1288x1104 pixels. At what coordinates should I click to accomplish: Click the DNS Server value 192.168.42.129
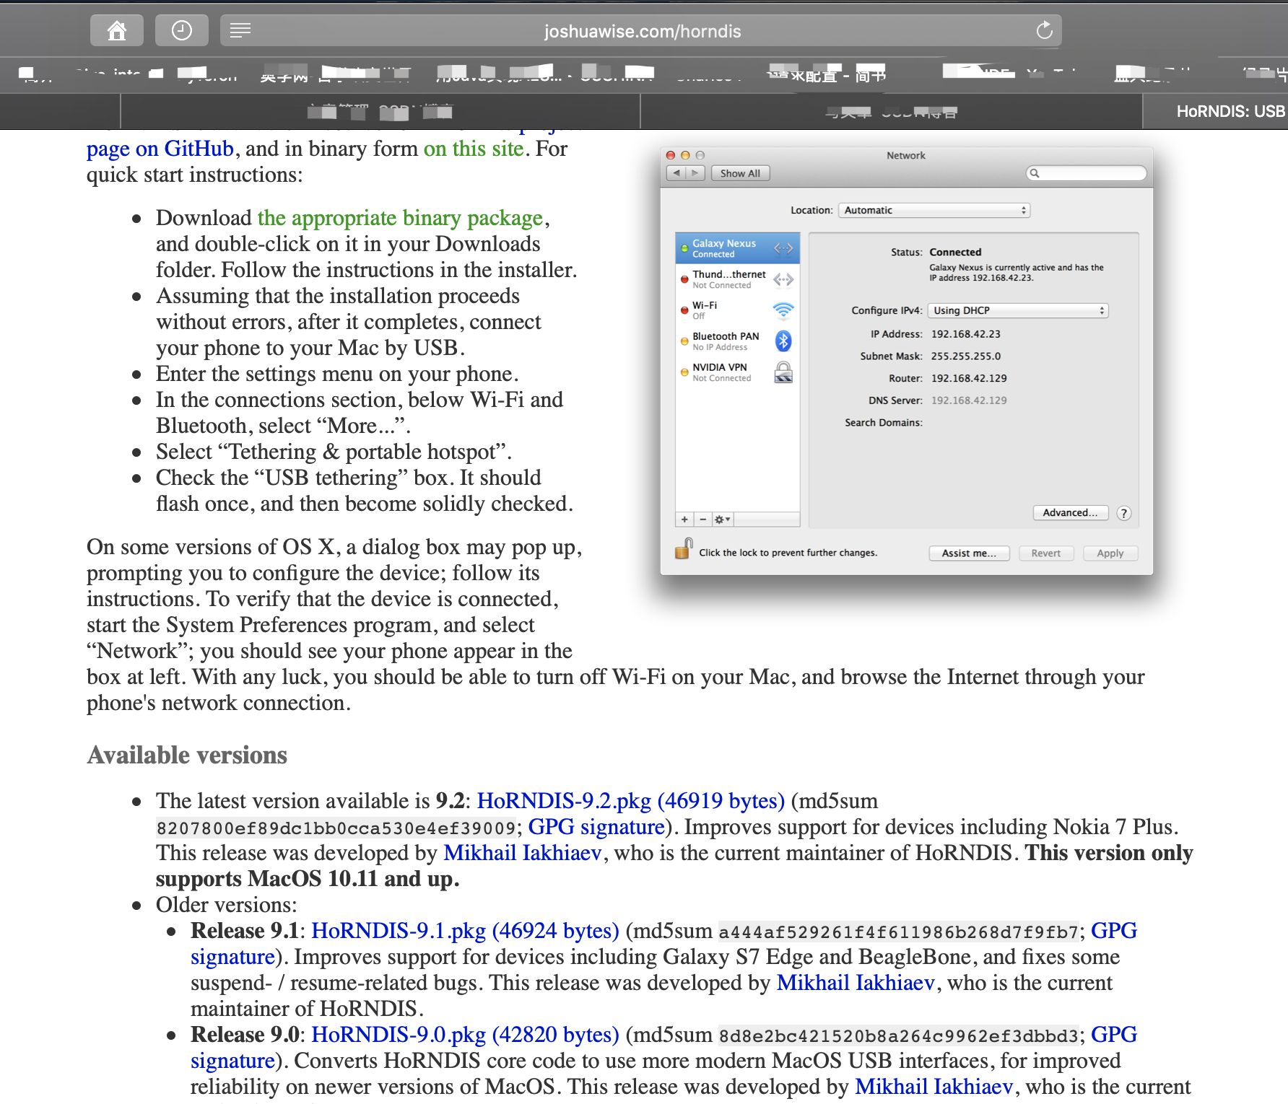pyautogui.click(x=969, y=400)
